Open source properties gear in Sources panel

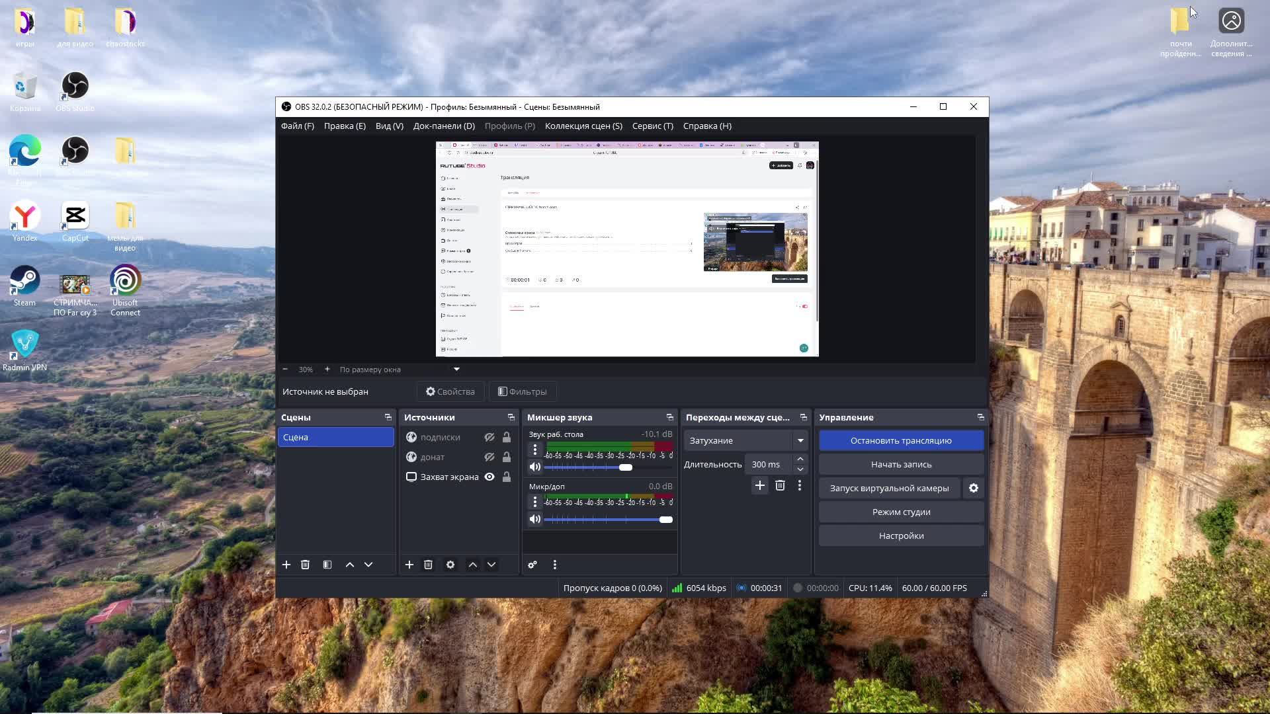[x=450, y=565]
